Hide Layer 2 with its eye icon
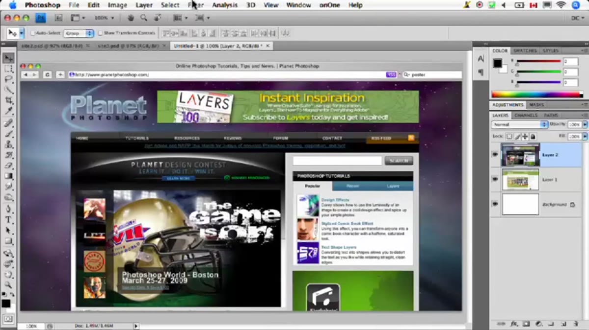The image size is (589, 330). click(x=495, y=155)
